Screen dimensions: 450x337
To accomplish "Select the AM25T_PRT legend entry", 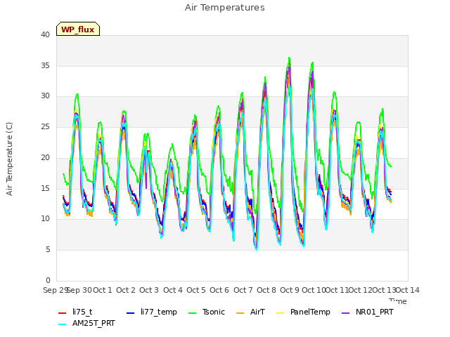I will (x=86, y=324).
